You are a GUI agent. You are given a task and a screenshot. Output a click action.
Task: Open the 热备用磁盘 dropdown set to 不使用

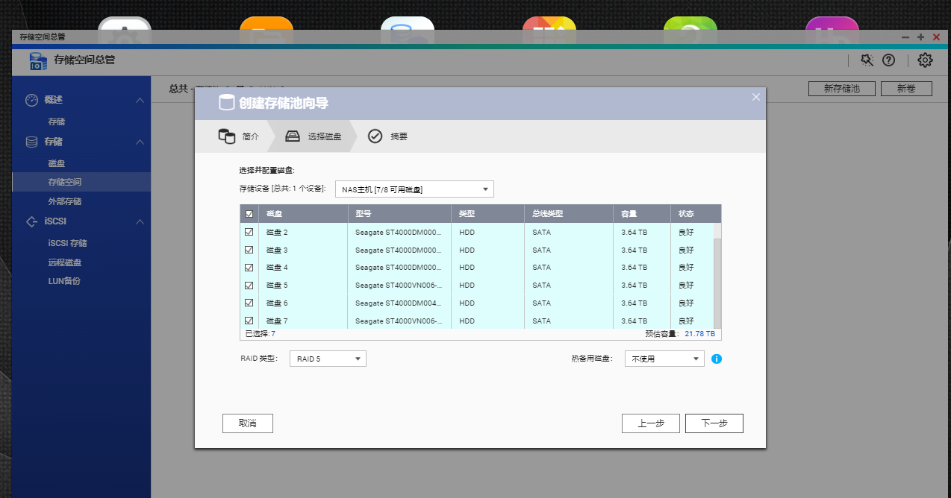click(663, 359)
